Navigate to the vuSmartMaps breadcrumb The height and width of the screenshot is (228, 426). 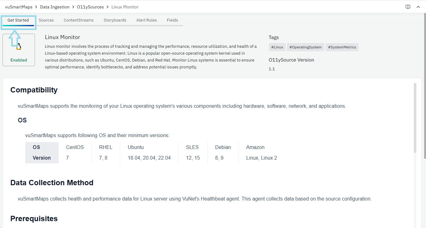18,7
